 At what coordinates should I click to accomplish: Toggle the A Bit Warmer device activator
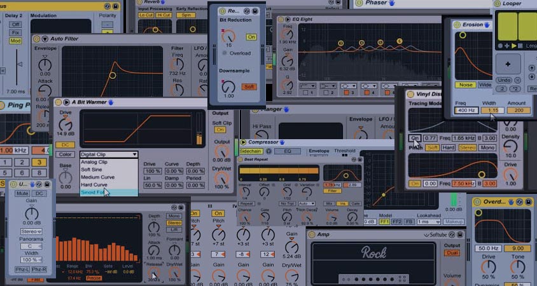[x=59, y=102]
